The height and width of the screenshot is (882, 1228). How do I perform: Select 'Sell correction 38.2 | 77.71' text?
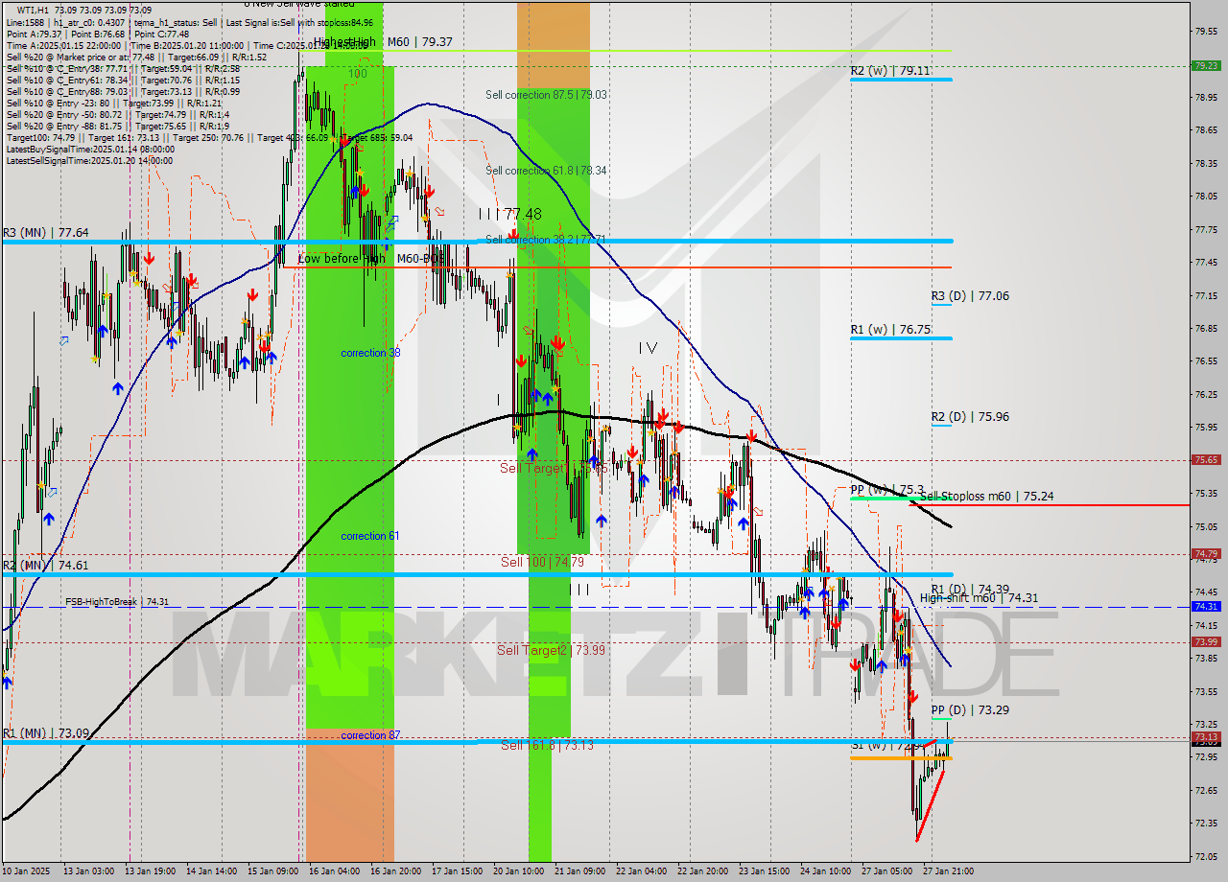[546, 240]
